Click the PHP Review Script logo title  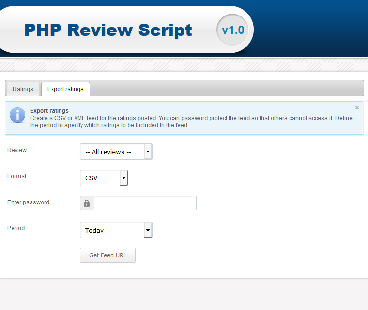coord(108,31)
